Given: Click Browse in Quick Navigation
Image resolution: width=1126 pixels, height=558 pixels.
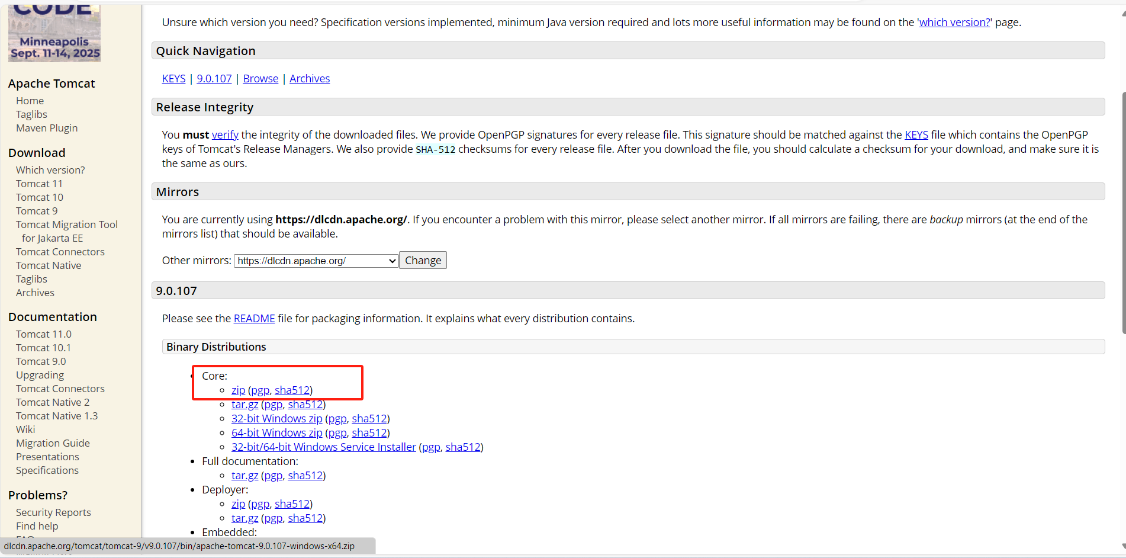Looking at the screenshot, I should pyautogui.click(x=260, y=78).
